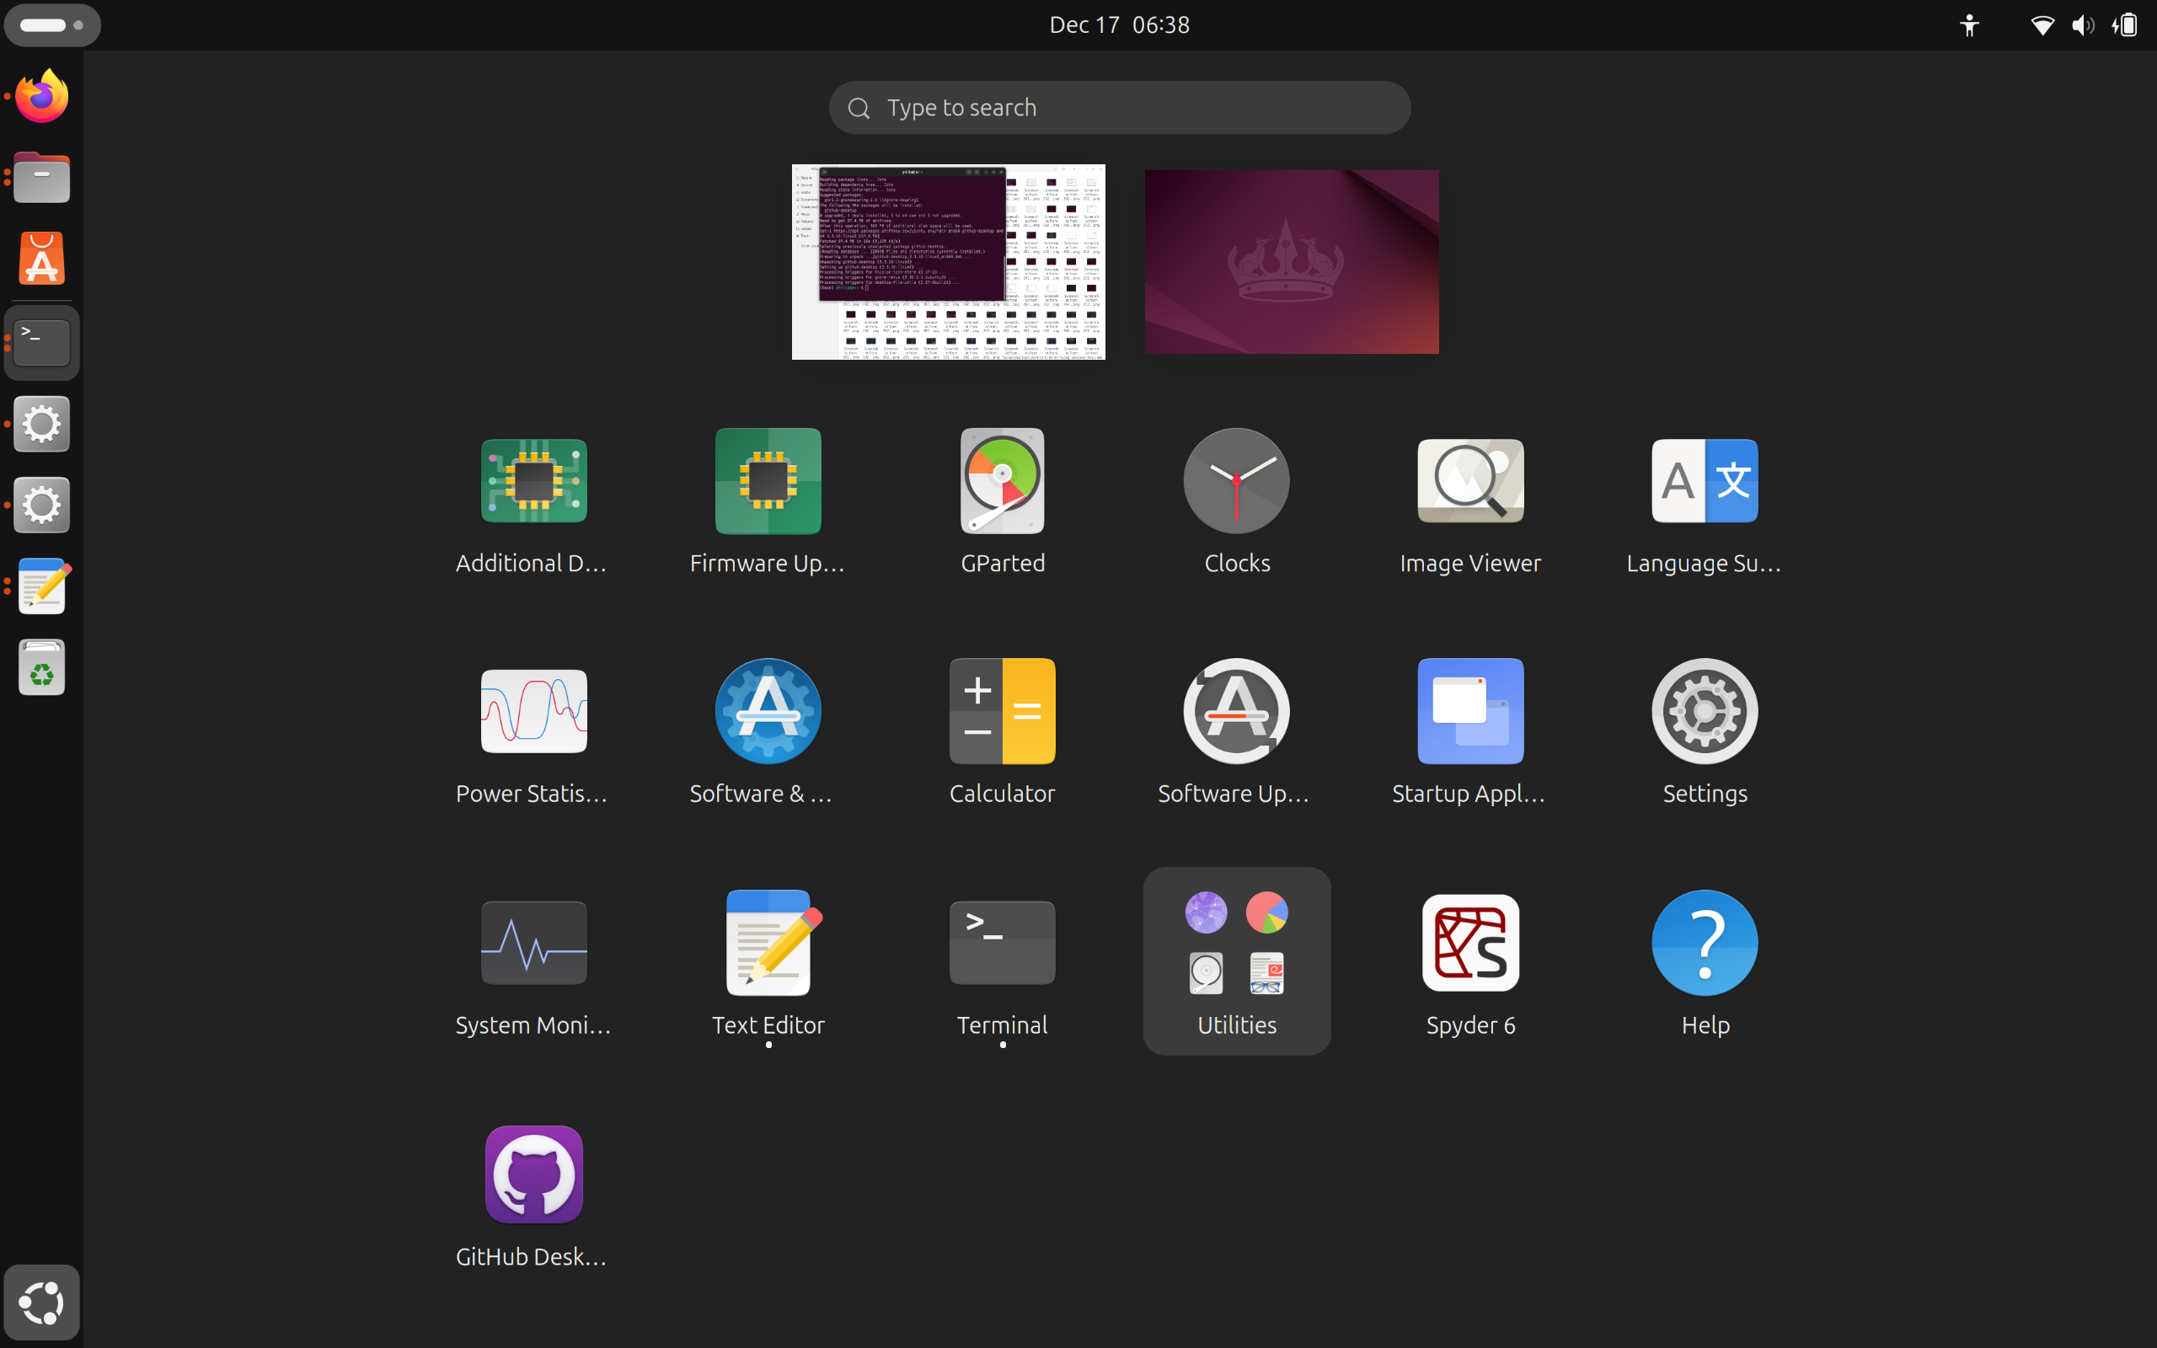Switch to the empty second workspace thumbnail
The image size is (2157, 1348).
click(1291, 262)
